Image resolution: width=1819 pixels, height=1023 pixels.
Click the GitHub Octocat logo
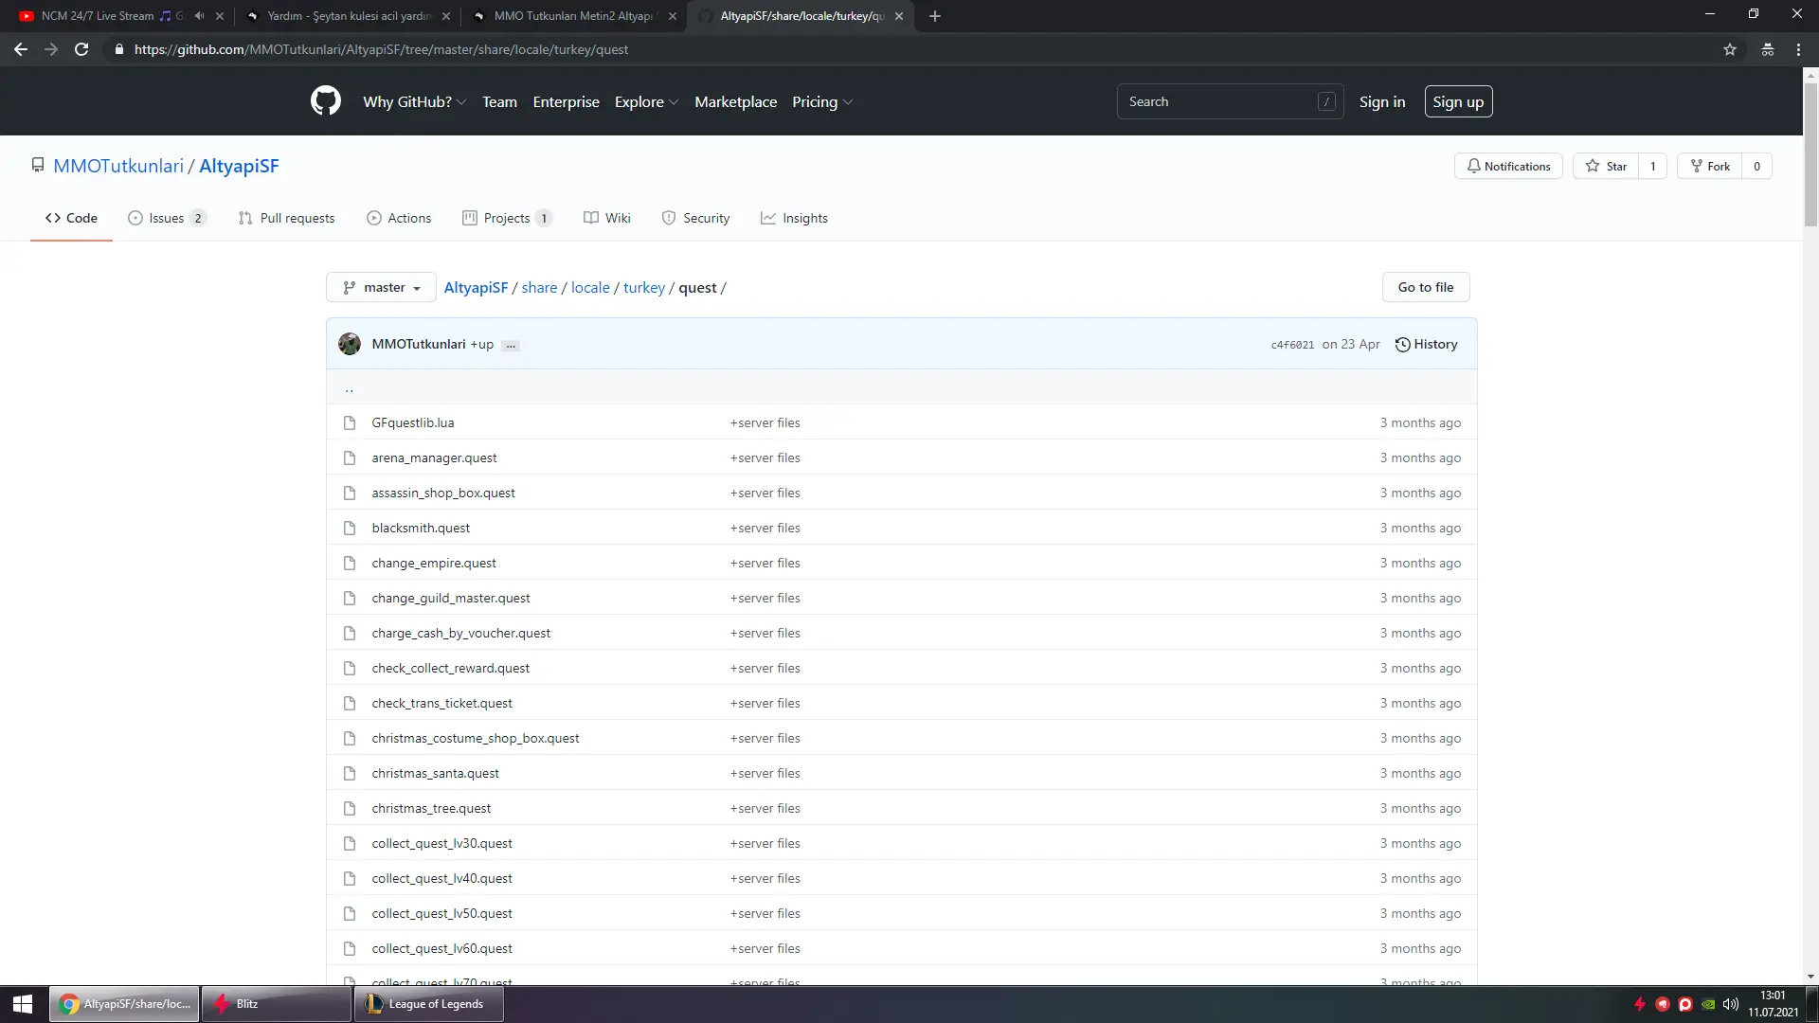click(325, 101)
